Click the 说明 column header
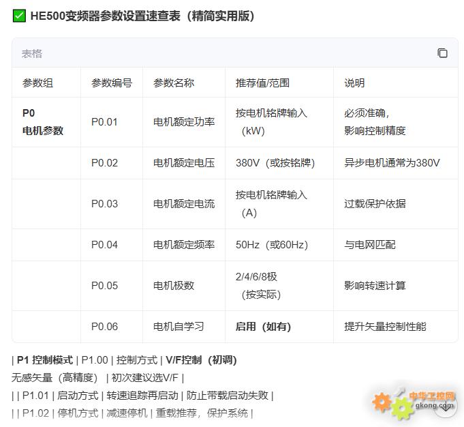Screen dimensions: 464x427 354,83
